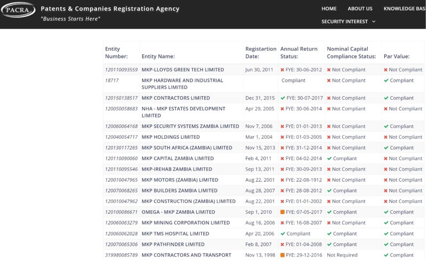This screenshot has width=426, height=261.
Task: Select MKP SOUTH AFRICA (ZAMBIA) LIMITED name
Action: 187,148
